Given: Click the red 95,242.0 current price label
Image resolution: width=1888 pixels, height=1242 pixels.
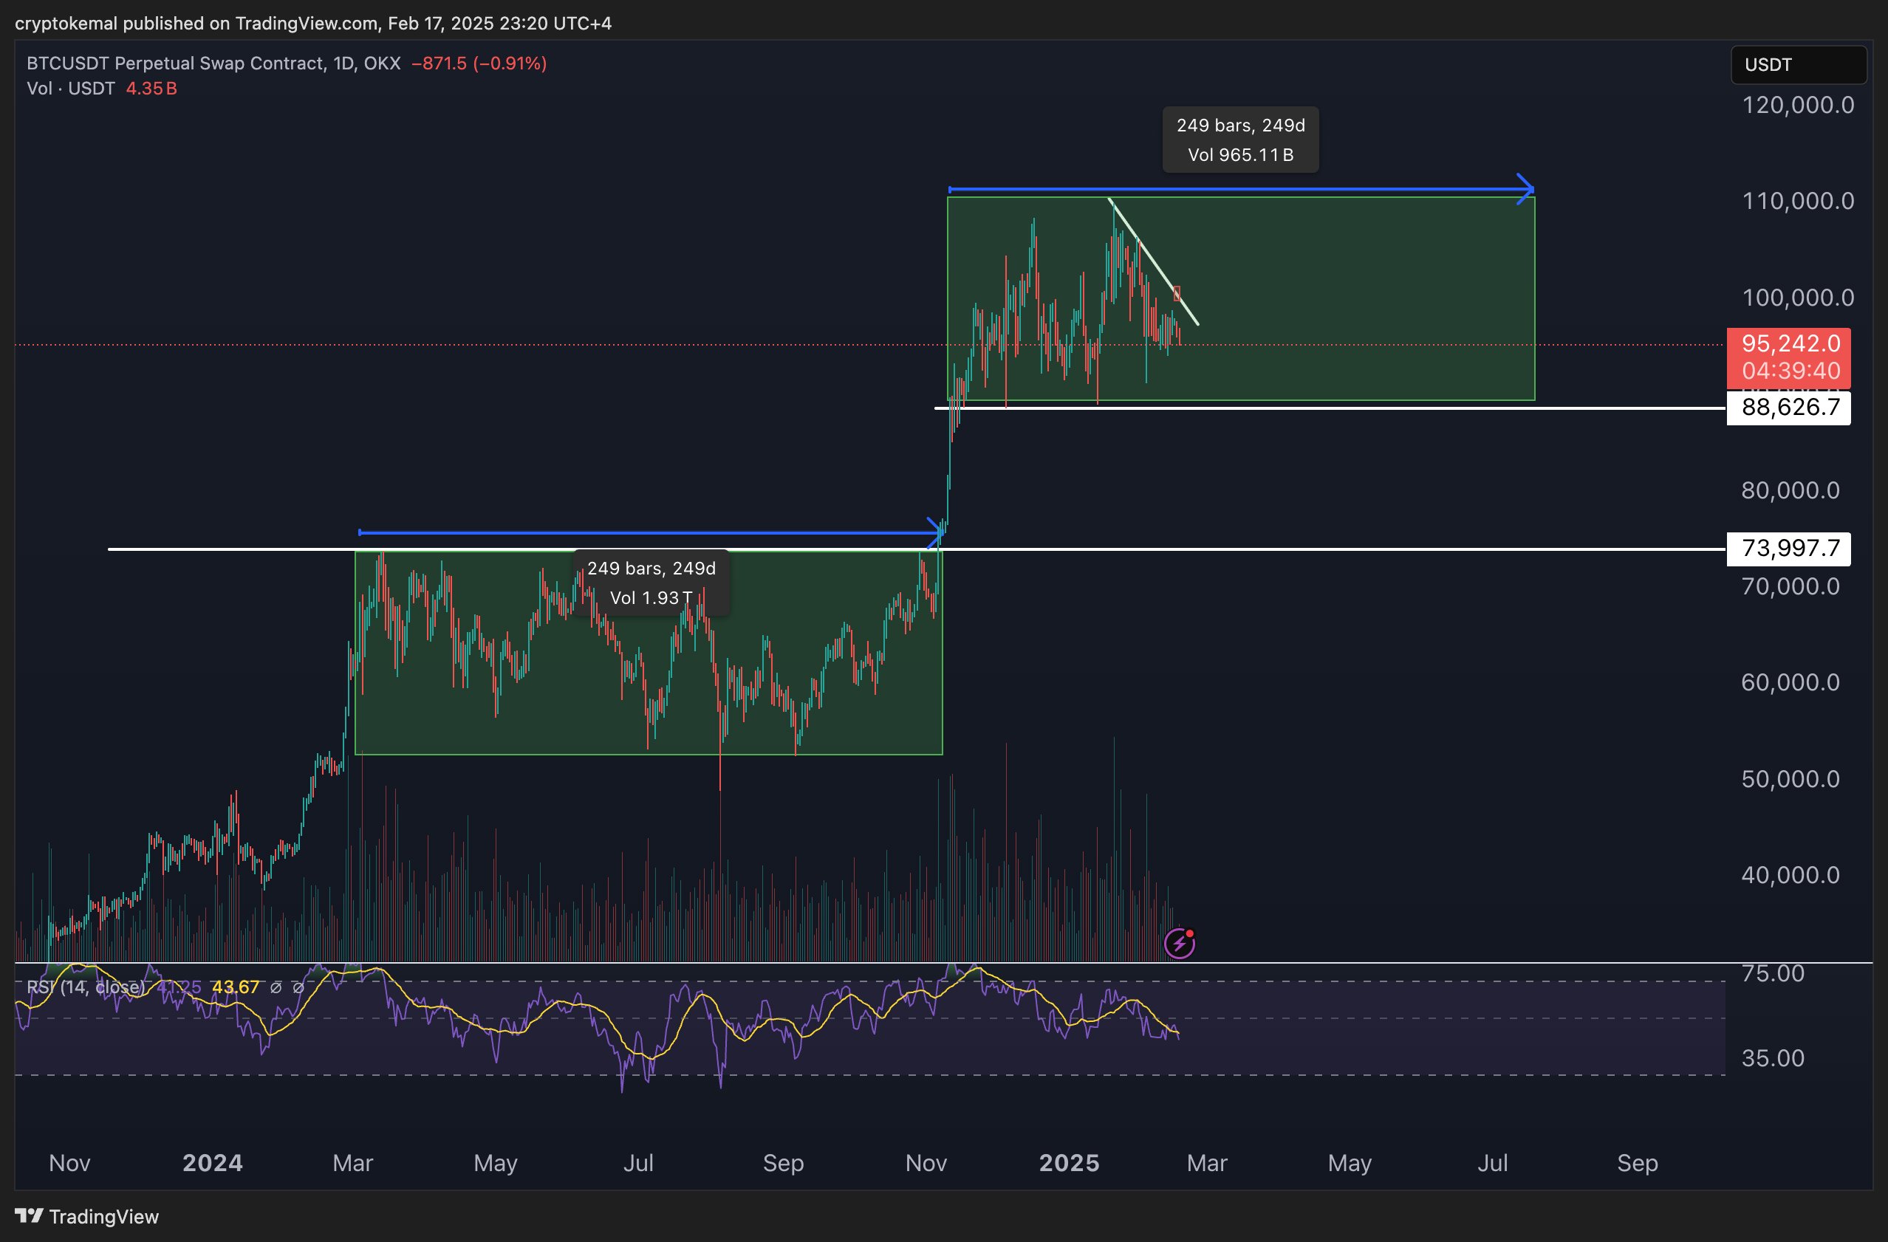Looking at the screenshot, I should click(x=1788, y=344).
